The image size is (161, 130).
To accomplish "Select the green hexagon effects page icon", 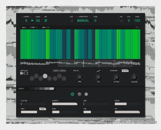I will (73, 94).
